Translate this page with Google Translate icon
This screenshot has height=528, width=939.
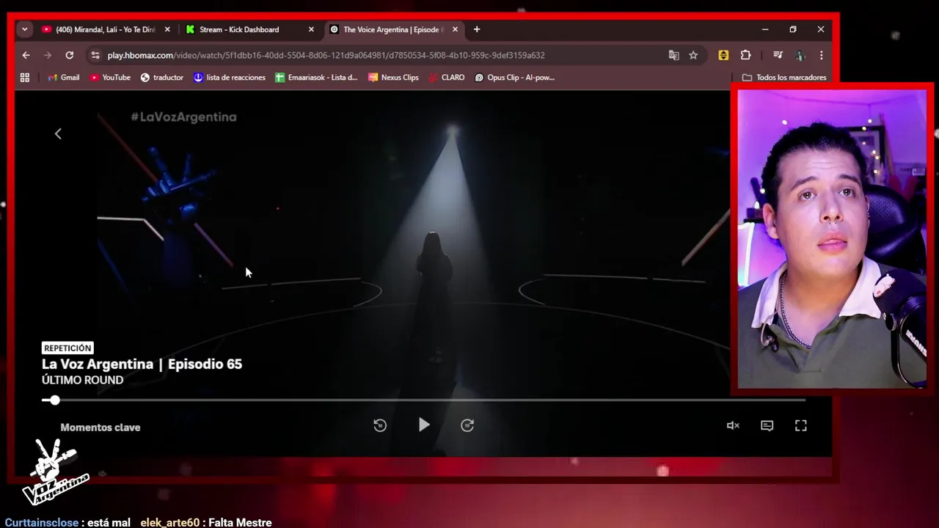673,55
